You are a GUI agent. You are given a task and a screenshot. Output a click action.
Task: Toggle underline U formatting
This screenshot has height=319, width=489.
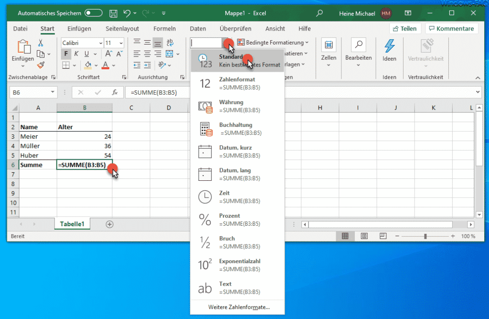click(x=87, y=54)
